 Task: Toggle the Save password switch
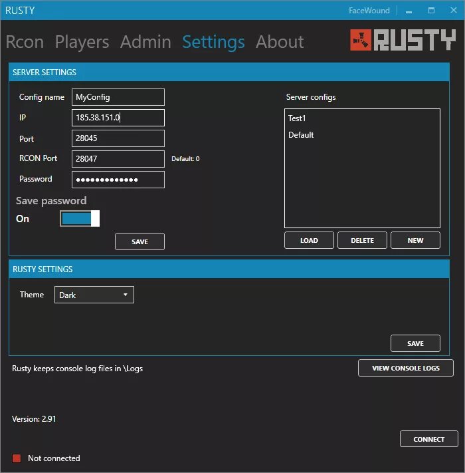click(80, 218)
